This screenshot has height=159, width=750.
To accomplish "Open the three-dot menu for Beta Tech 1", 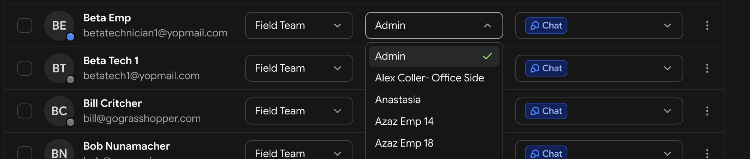I will point(707,68).
